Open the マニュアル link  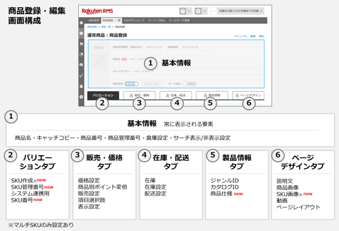point(241,36)
